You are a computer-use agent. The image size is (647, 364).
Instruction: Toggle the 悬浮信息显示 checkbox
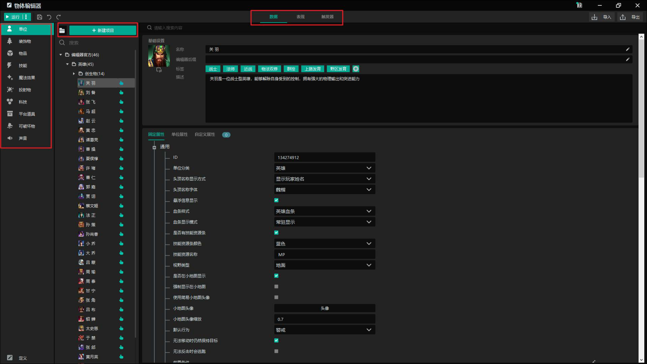[x=276, y=201]
